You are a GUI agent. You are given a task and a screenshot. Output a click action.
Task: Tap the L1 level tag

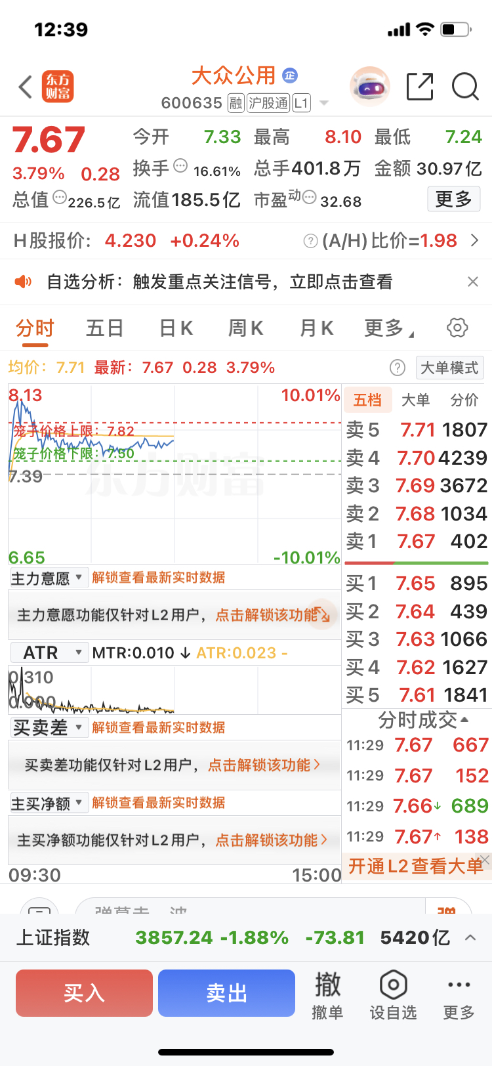[x=301, y=103]
